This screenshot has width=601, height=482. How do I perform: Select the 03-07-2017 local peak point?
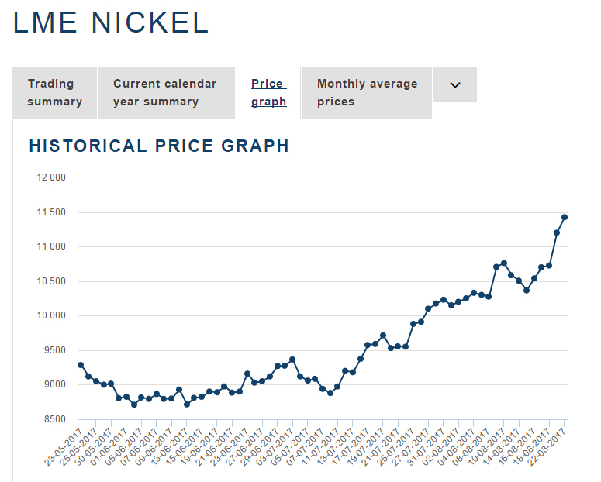292,360
